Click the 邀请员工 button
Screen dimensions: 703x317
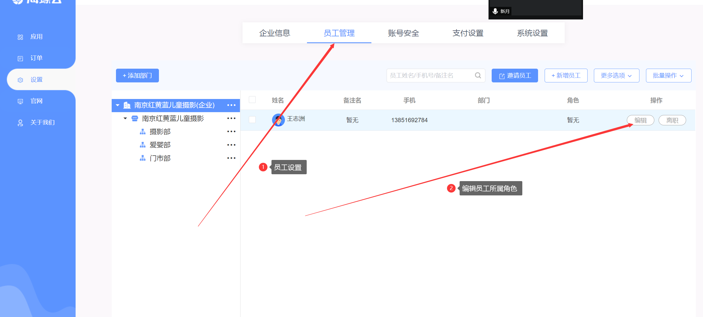(515, 76)
